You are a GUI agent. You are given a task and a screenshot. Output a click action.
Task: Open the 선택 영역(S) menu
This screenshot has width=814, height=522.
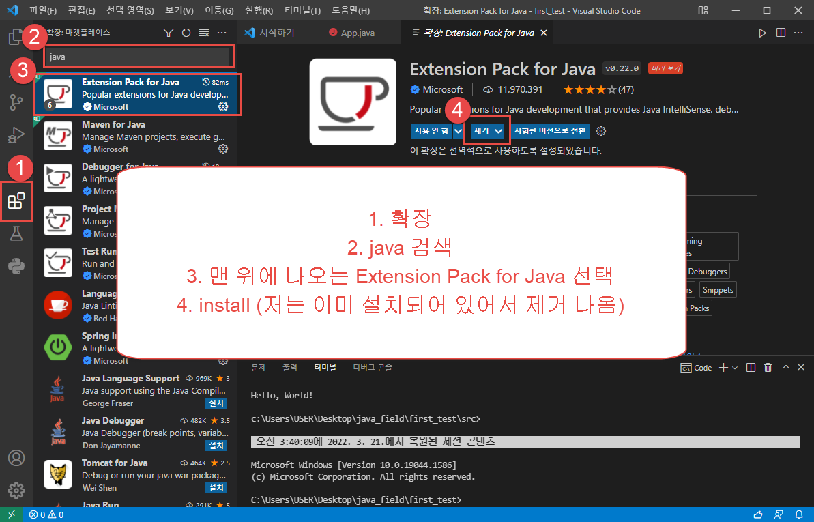pos(130,10)
